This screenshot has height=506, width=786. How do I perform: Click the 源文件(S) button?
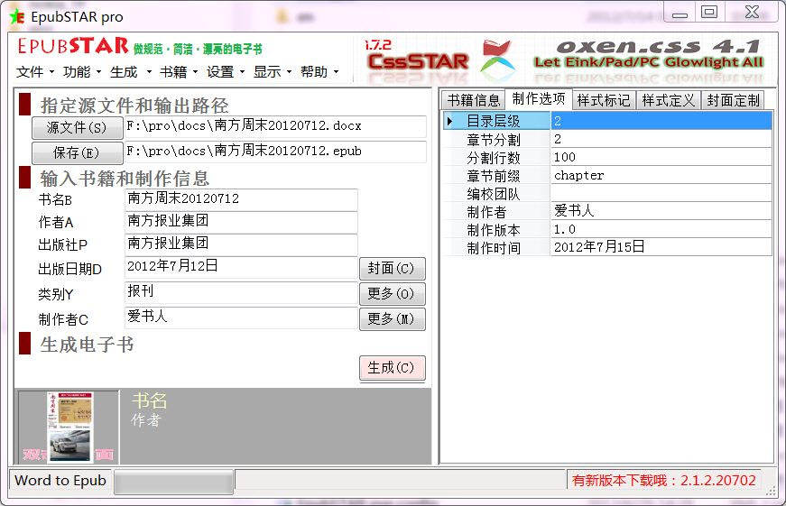[78, 128]
